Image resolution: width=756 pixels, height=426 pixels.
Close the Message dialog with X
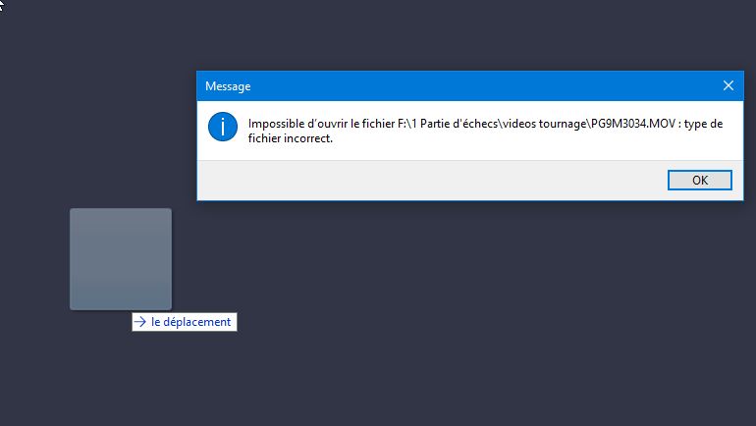tap(728, 85)
